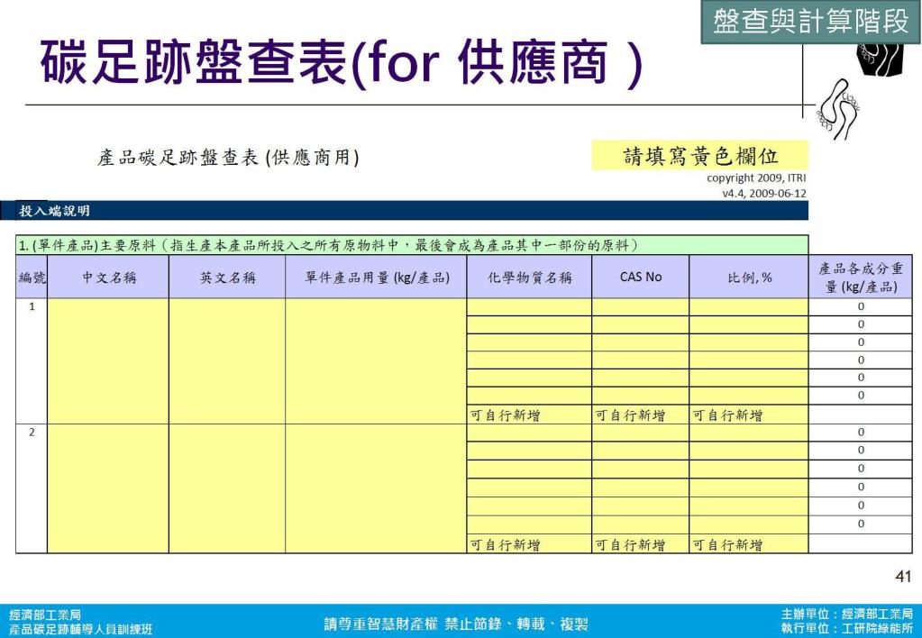
Task: Click the 單件產品用量 yellow cell in row 2
Action: click(x=377, y=488)
